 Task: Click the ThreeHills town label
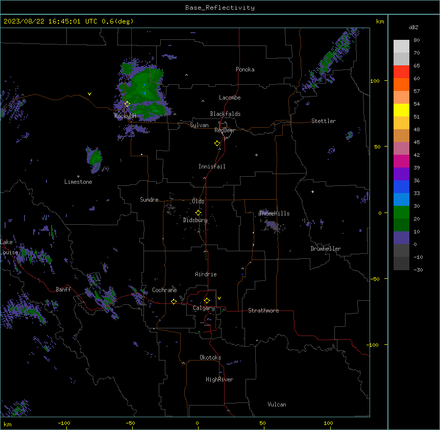[274, 213]
